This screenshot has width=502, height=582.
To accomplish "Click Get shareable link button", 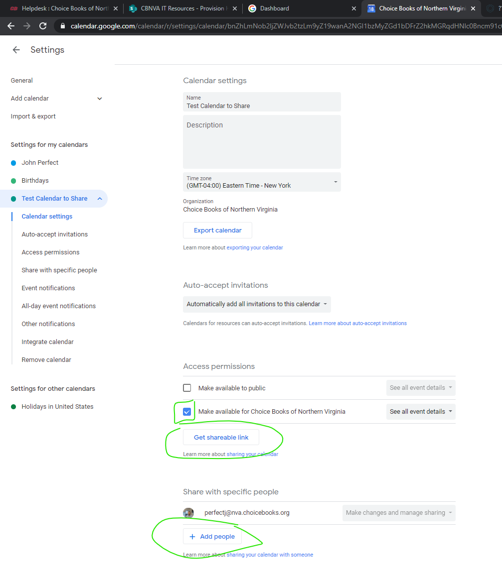I will pos(221,438).
